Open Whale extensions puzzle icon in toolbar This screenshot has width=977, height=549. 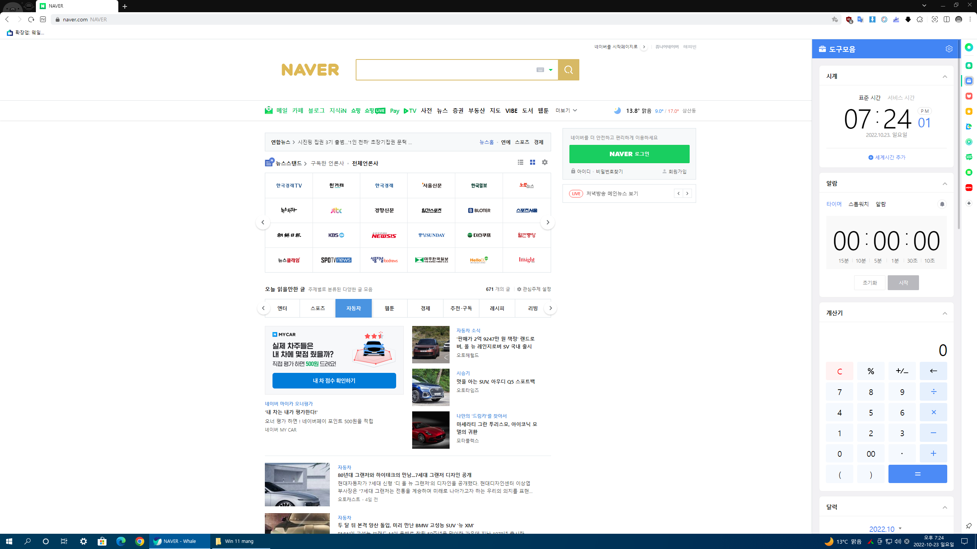(x=920, y=19)
